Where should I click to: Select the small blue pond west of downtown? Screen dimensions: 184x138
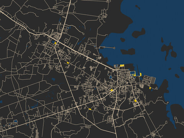[x=110, y=77]
